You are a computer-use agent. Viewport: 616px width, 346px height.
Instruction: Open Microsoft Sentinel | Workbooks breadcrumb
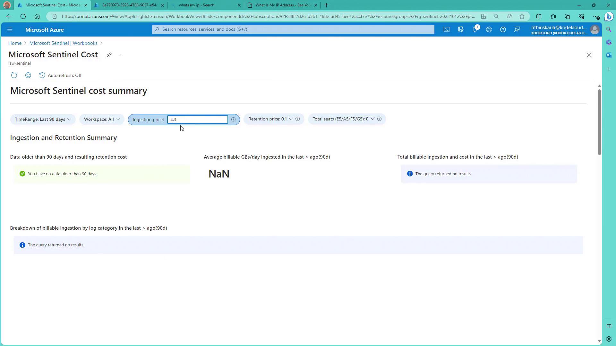[x=63, y=43]
